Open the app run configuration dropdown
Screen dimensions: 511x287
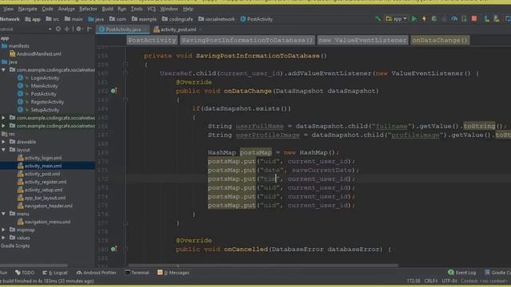[x=396, y=19]
